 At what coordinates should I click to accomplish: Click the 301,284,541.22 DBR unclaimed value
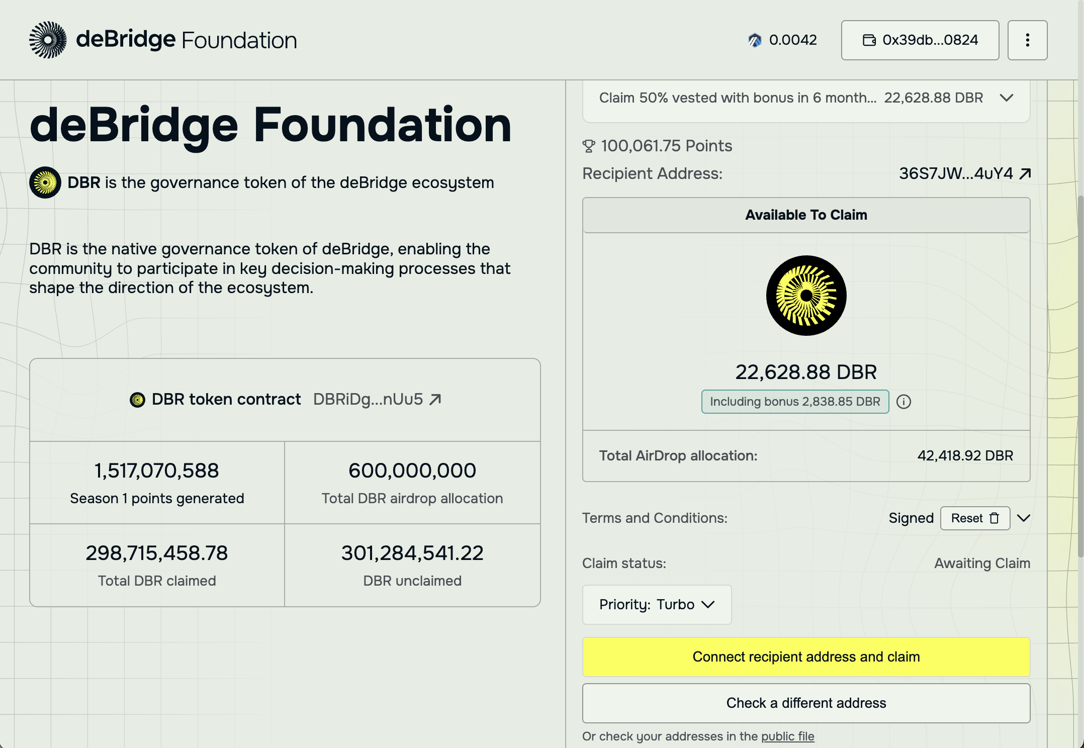click(412, 553)
